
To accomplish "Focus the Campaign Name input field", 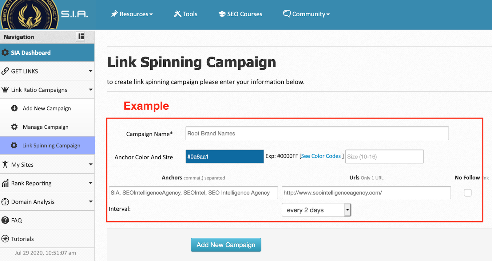I will pos(317,133).
